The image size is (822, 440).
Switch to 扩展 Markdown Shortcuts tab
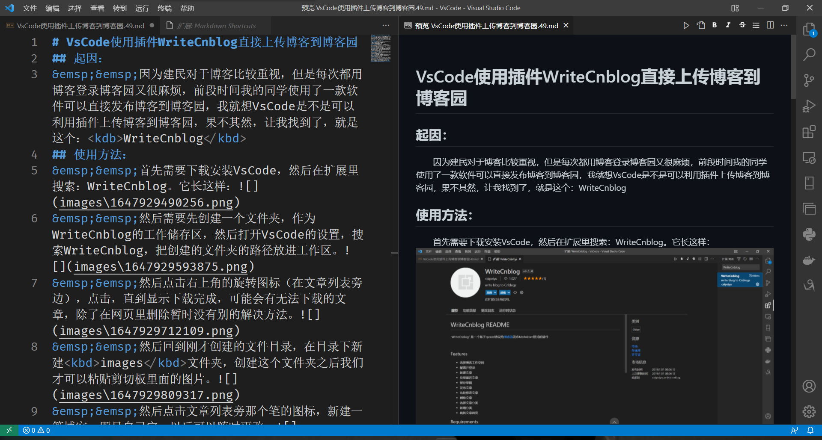(216, 26)
